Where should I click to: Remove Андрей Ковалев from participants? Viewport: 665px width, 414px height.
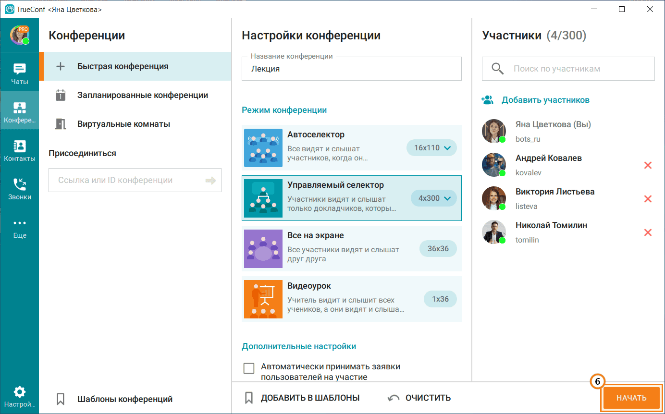[648, 165]
